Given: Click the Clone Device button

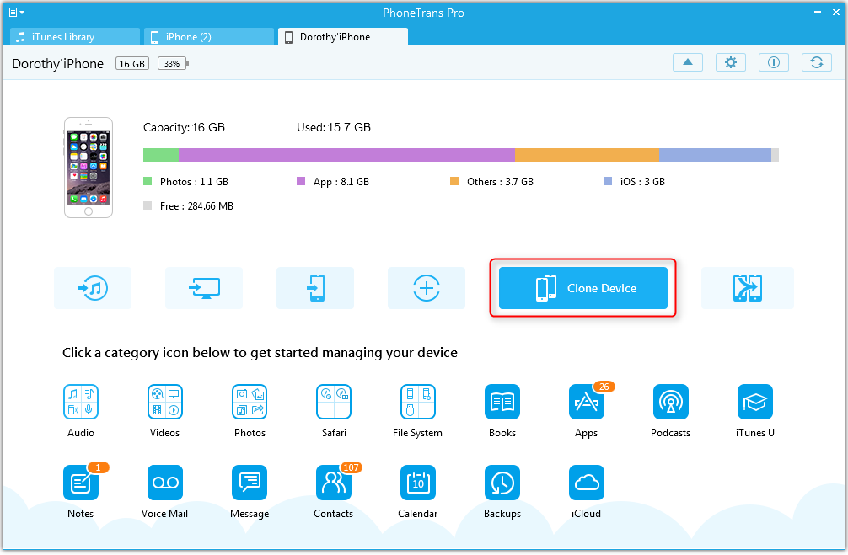Looking at the screenshot, I should 583,288.
